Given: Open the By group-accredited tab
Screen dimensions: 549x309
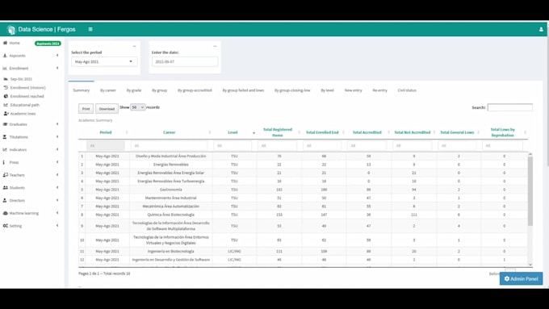Looking at the screenshot, I should coord(195,90).
